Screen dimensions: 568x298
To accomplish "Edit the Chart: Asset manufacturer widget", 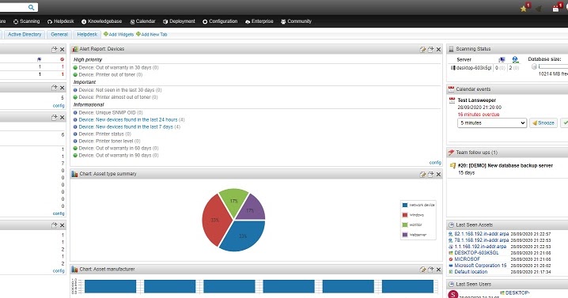I will pos(422,270).
